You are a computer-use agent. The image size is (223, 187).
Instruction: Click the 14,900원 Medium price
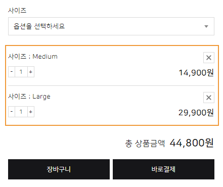coord(196,73)
